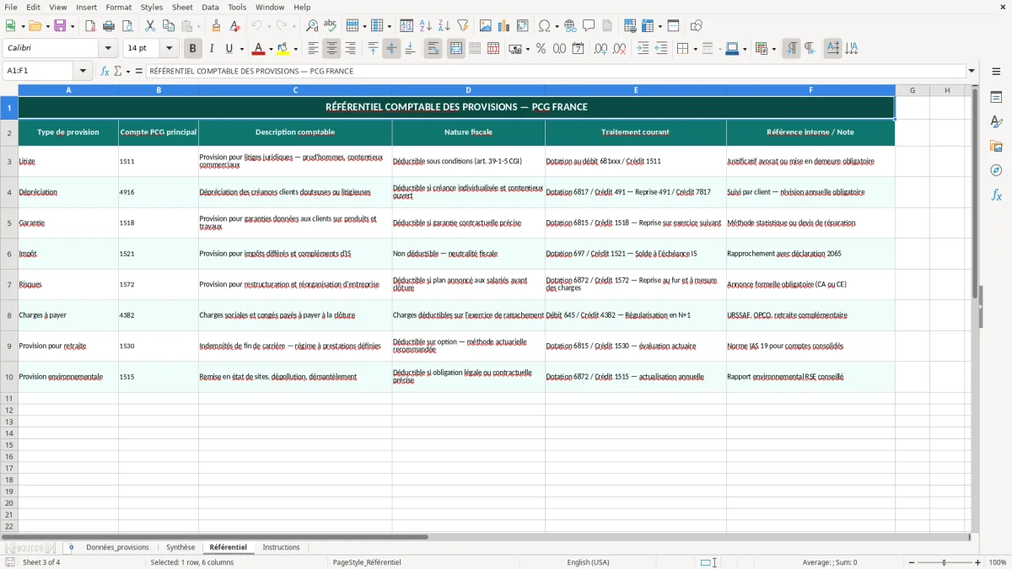This screenshot has height=569, width=1012.
Task: Switch to the Données_provisions sheet tab
Action: tap(117, 548)
